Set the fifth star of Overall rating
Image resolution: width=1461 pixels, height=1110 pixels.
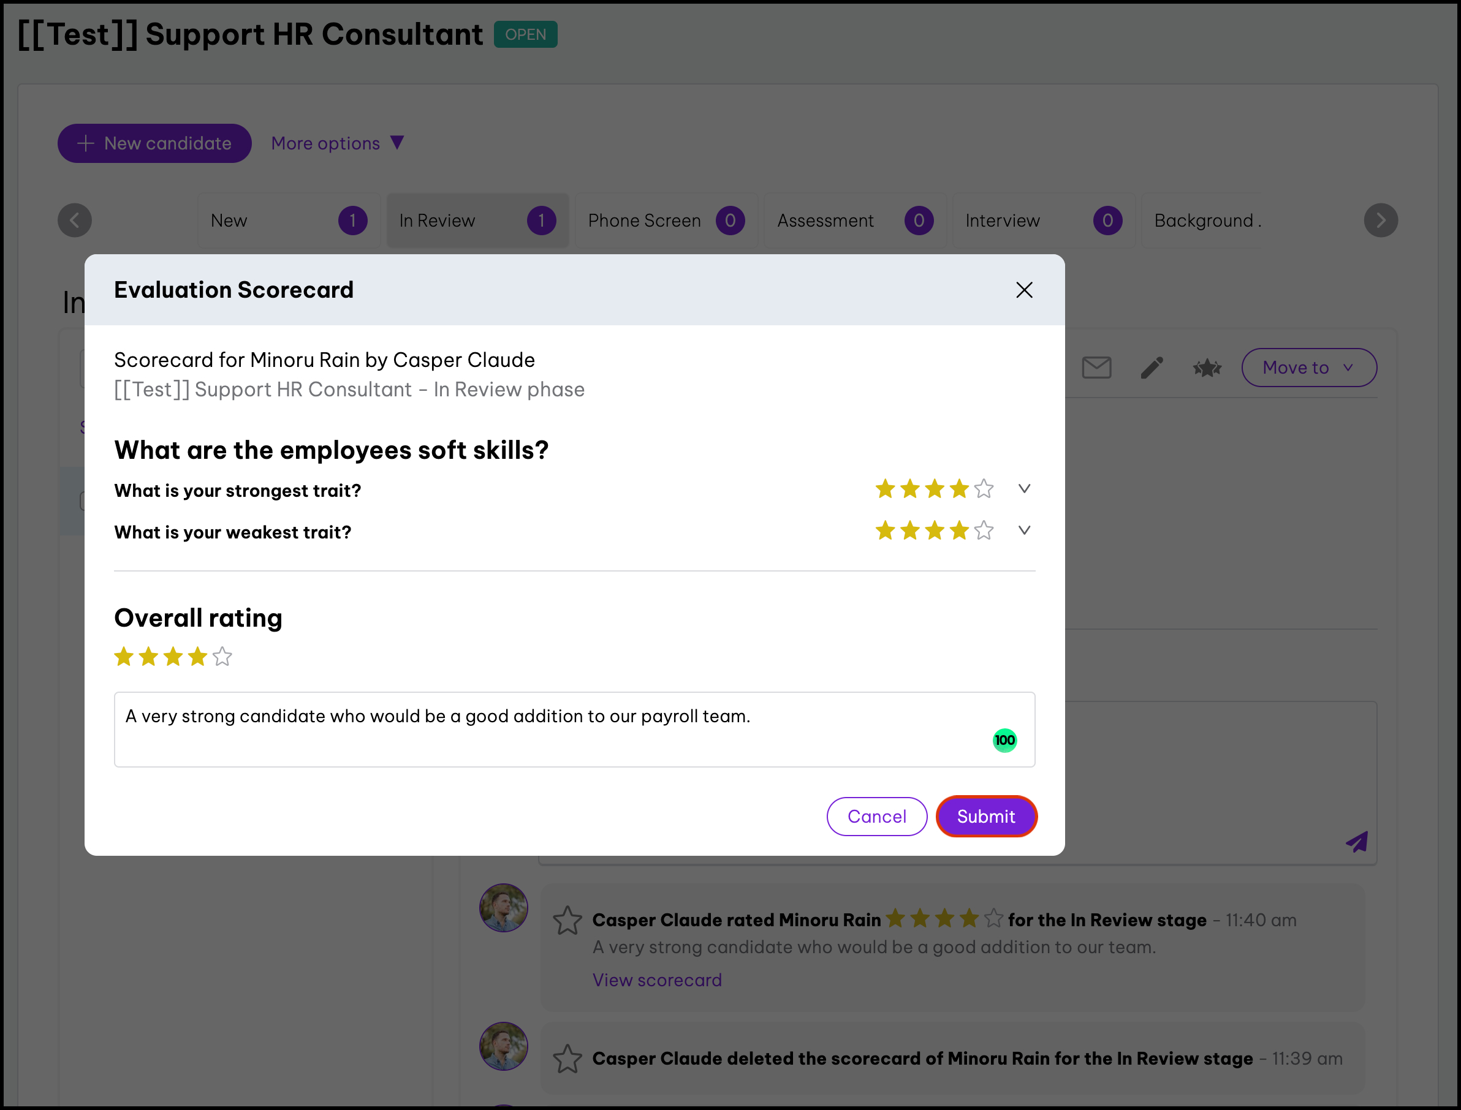pos(223,657)
